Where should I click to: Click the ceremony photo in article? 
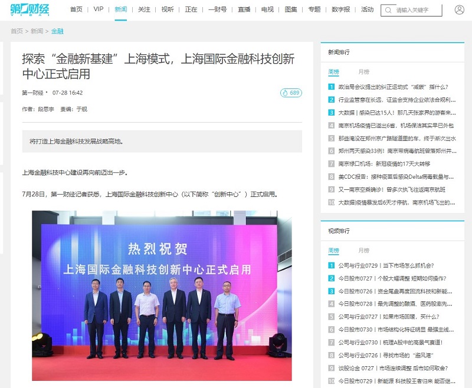coord(162,295)
